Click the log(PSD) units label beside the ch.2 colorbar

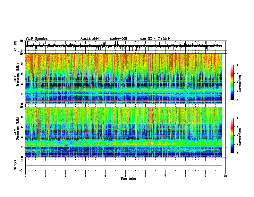[x=240, y=137]
